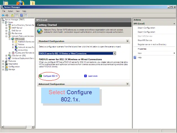The height and width of the screenshot is (133, 177).
Task: Select Web Server (IIS) node
Action: pyautogui.click(x=19, y=55)
